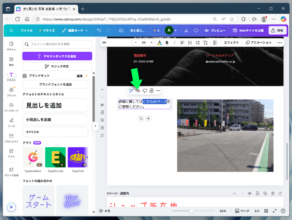This screenshot has width=292, height=220.
Task: Adjust the zoom slider at the bottom
Action: (x=191, y=211)
